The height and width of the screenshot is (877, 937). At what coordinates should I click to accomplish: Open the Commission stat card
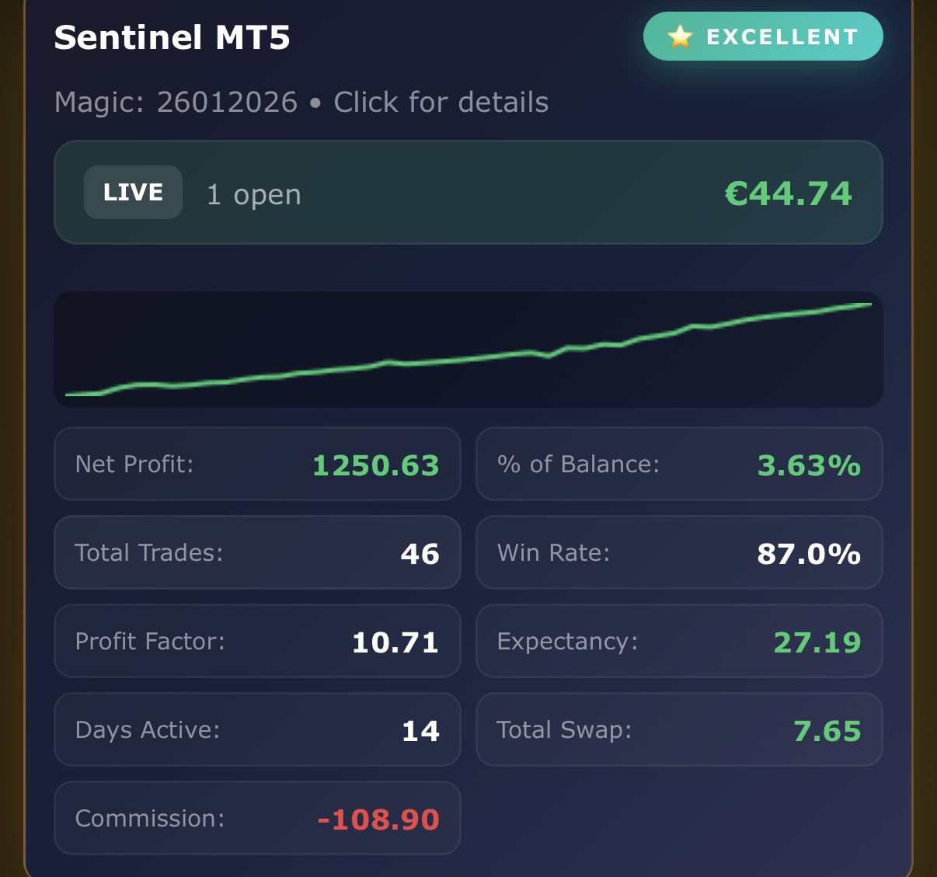(x=257, y=819)
